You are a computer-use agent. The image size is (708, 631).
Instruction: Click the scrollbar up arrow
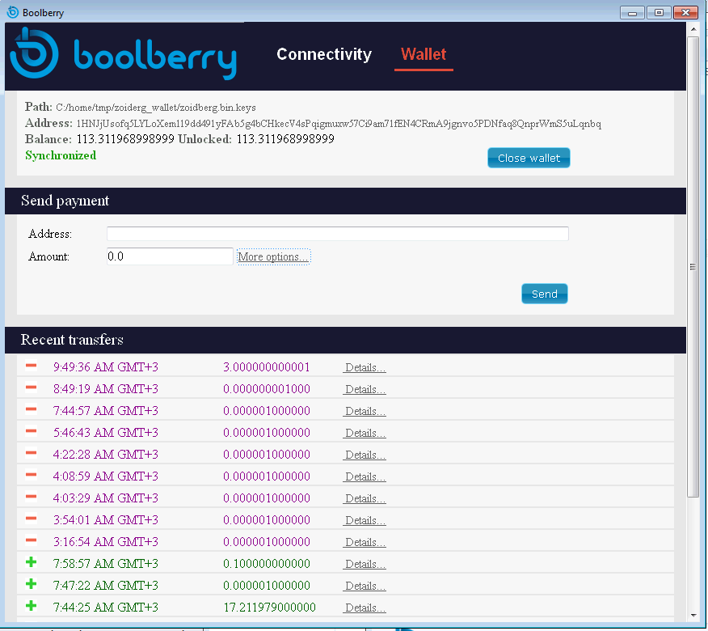coord(693,29)
